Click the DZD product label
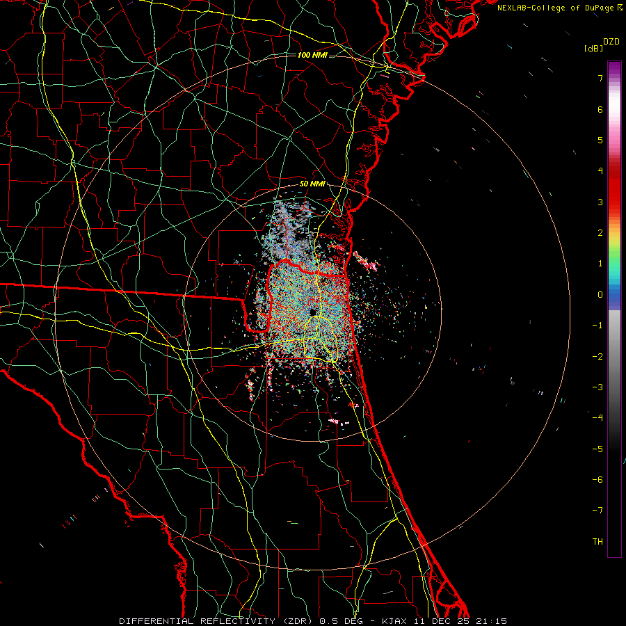Screen dimensions: 626x626 (x=611, y=41)
